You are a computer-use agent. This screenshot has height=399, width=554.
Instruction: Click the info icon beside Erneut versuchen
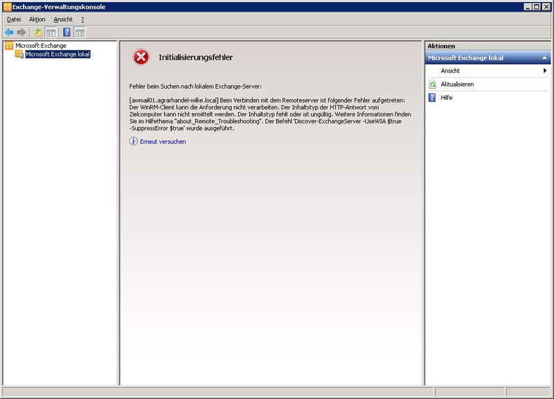[133, 141]
